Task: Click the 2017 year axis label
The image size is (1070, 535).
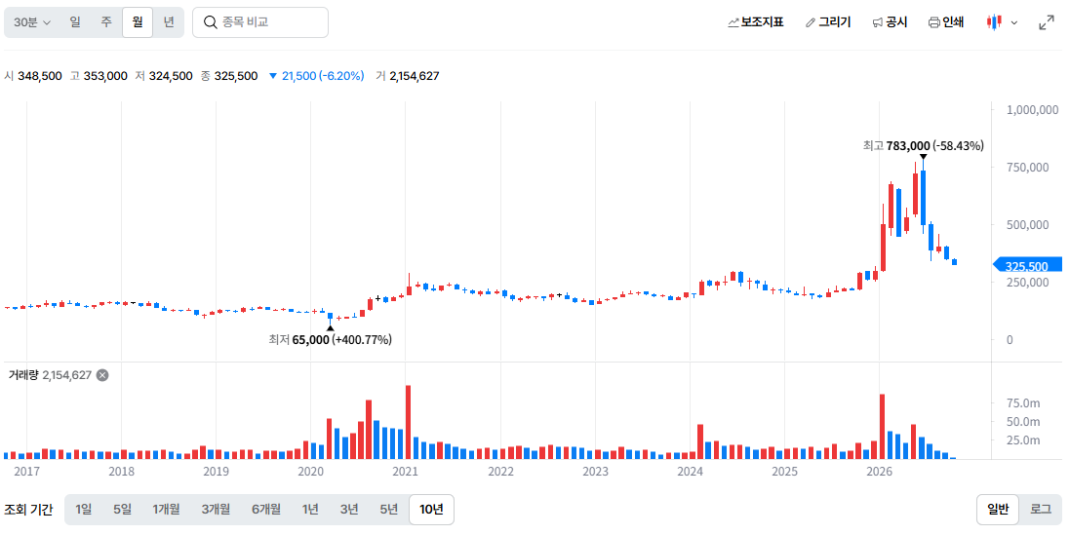Action: tap(26, 471)
